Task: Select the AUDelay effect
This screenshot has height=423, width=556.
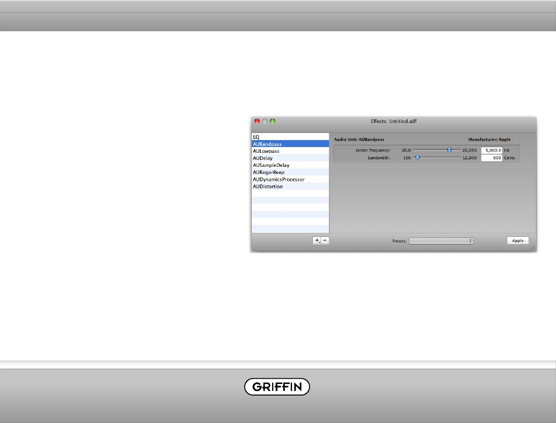Action: click(x=290, y=158)
